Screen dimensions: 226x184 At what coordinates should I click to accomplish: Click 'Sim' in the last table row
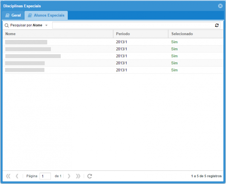click(x=174, y=70)
